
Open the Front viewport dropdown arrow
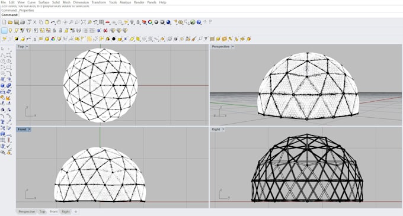click(x=29, y=129)
